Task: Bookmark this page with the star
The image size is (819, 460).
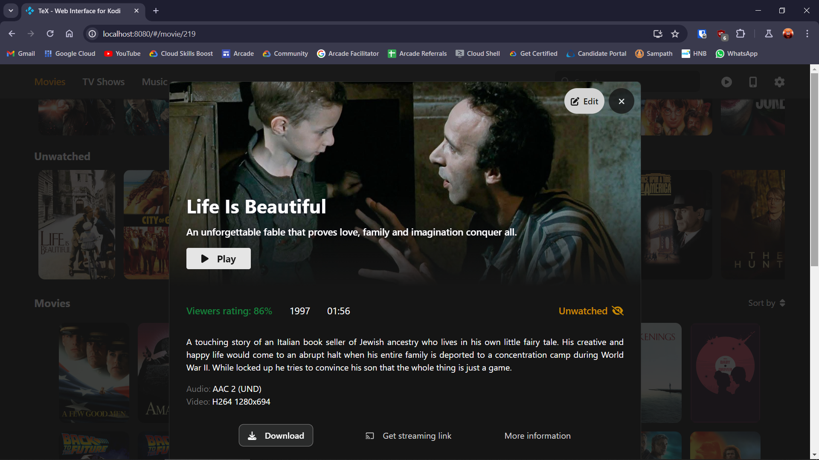Action: tap(675, 34)
